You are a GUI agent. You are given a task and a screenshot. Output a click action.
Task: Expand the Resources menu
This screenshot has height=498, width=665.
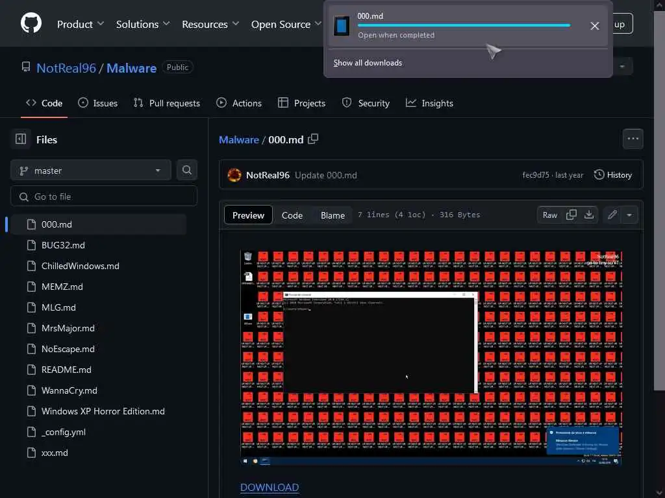click(210, 24)
